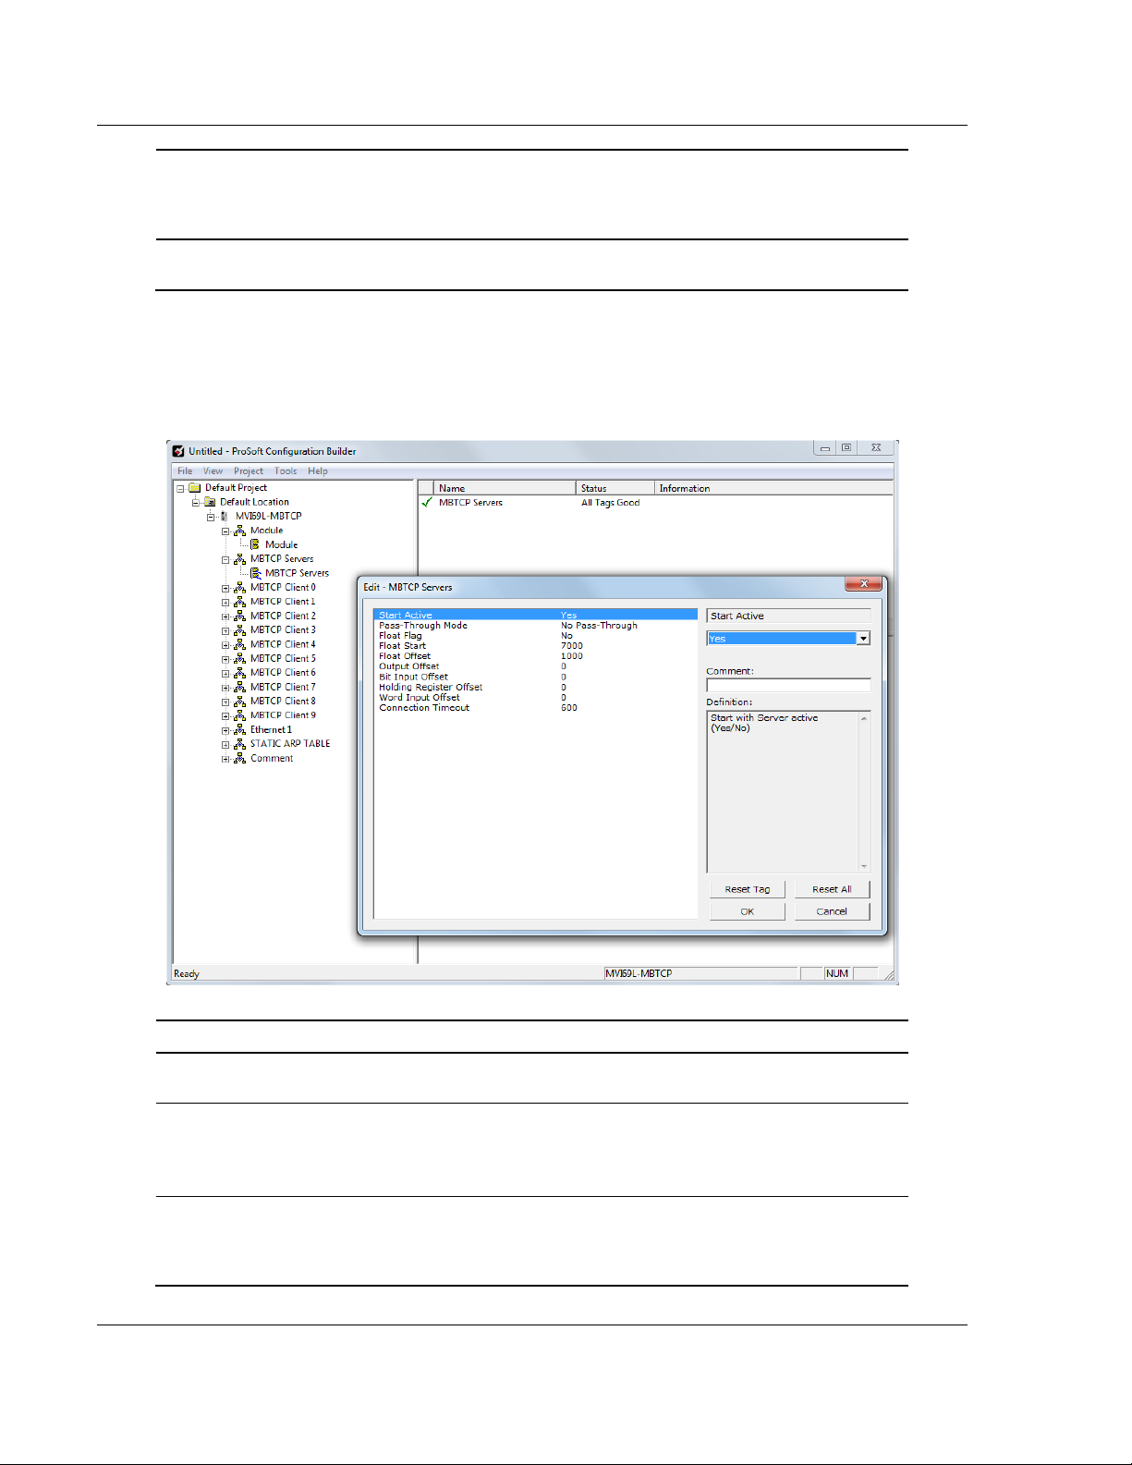Image resolution: width=1132 pixels, height=1465 pixels.
Task: Click the Reset Tag button
Action: click(x=748, y=889)
